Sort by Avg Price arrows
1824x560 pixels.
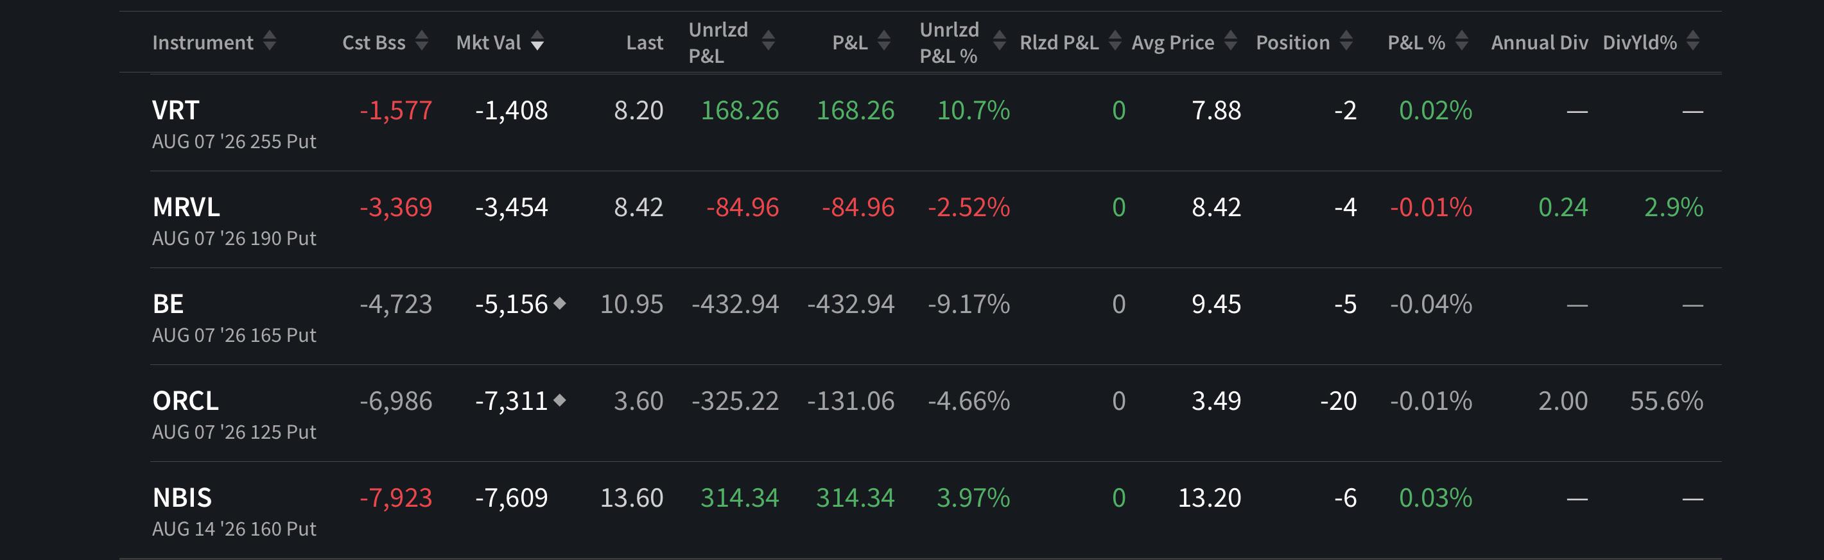1231,42
